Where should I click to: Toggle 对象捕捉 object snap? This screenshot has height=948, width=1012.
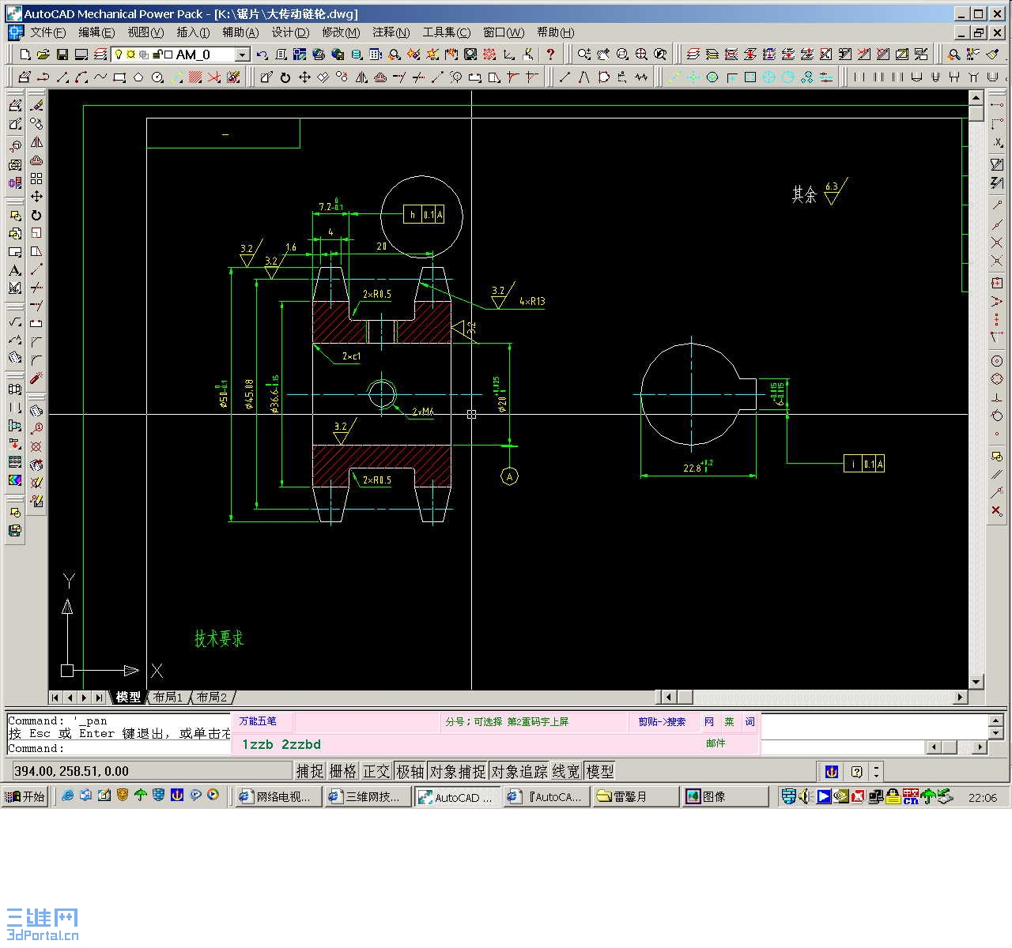pos(457,771)
